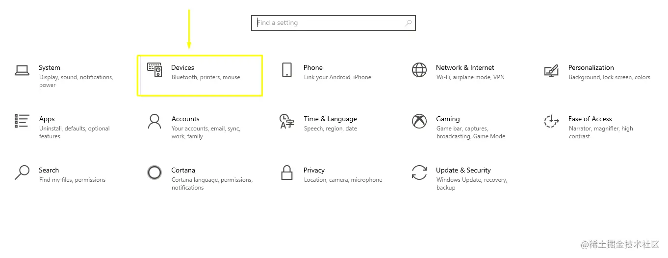Open the Gaming title
The width and height of the screenshot is (668, 258).
(448, 119)
